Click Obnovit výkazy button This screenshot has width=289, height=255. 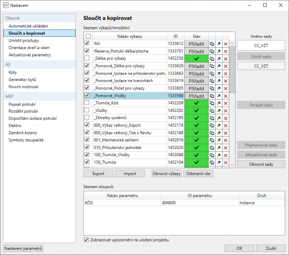[x=167, y=174]
